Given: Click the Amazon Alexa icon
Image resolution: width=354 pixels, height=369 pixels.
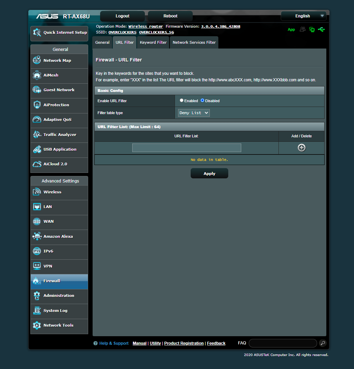Looking at the screenshot, I should 37,236.
